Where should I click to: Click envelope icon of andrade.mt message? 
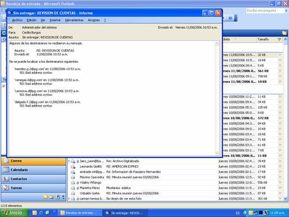pos(73,172)
